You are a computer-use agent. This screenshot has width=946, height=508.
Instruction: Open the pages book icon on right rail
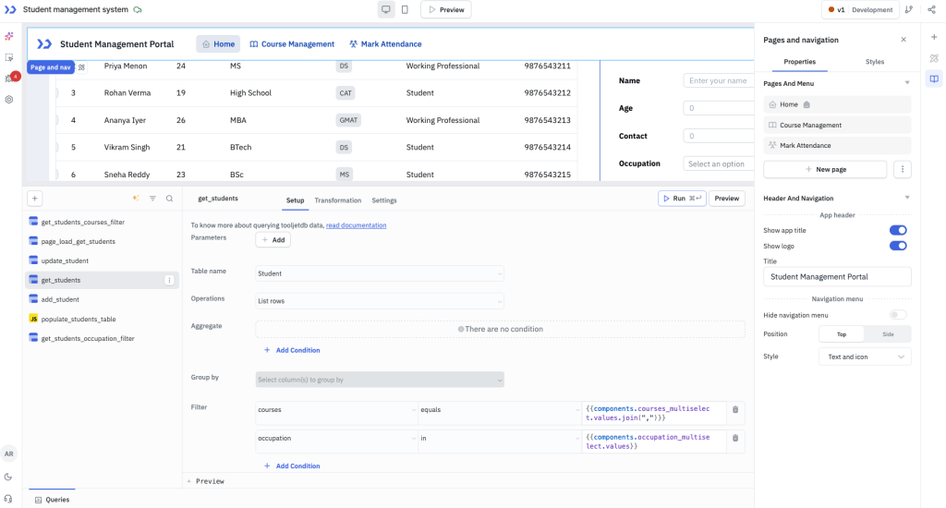coord(934,79)
